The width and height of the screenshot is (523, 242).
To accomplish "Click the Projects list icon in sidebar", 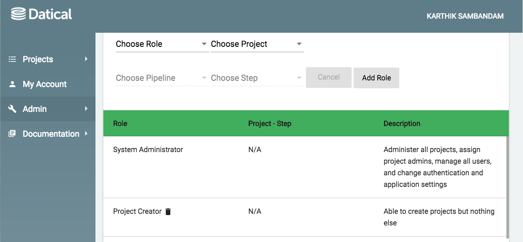I will click(12, 59).
